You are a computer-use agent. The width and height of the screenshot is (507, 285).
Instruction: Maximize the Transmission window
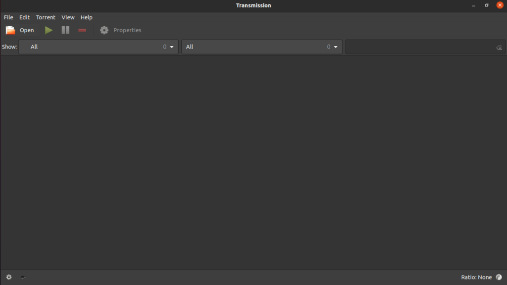[x=487, y=5]
